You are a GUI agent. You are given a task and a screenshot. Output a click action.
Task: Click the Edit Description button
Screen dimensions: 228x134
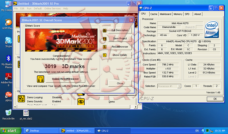tap(120, 30)
